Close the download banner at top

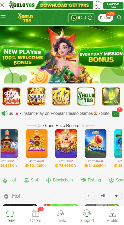[2, 5]
